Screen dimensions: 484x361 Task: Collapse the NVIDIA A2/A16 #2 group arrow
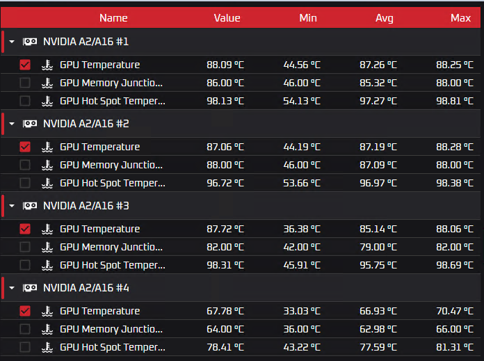coord(12,124)
